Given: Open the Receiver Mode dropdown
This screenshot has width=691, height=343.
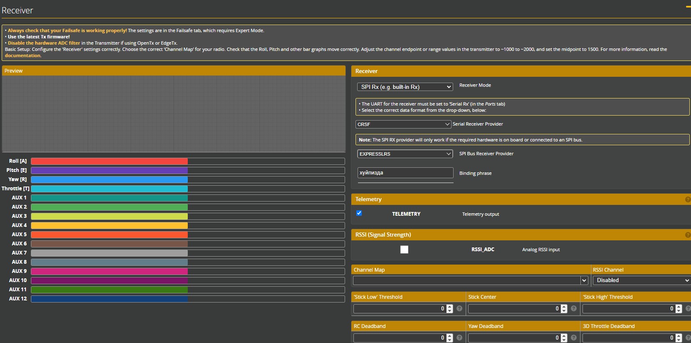Looking at the screenshot, I should click(405, 87).
